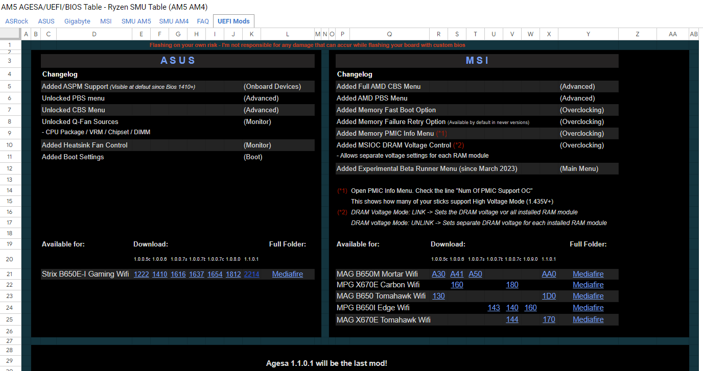
Task: Open the 2214 BIOS download link
Action: click(251, 274)
